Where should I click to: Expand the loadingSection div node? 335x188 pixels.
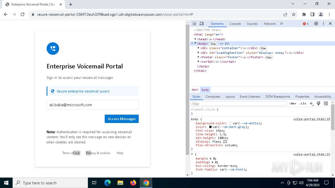point(198,52)
